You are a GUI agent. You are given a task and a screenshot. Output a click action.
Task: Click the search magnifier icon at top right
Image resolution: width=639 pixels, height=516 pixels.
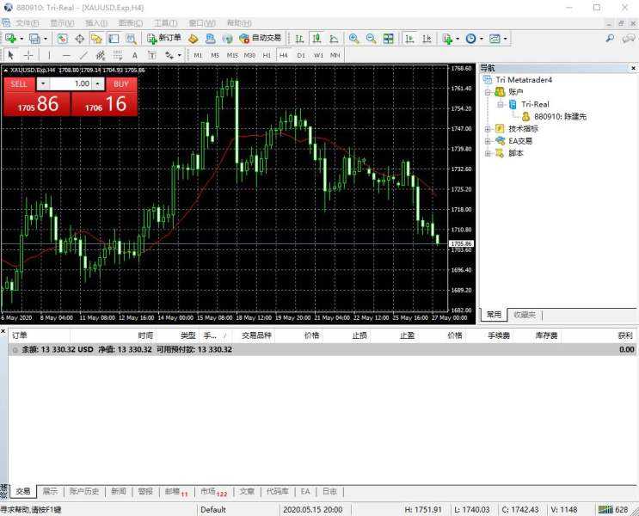[x=610, y=39]
